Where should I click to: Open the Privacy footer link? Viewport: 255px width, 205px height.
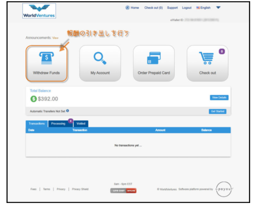coord(61,189)
